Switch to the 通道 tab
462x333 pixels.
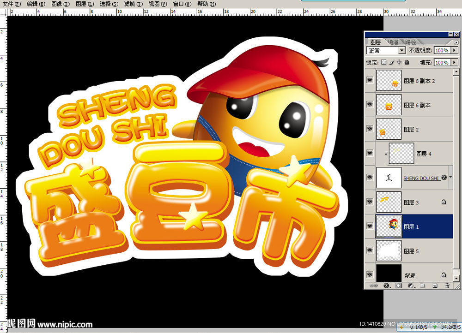tap(393, 42)
